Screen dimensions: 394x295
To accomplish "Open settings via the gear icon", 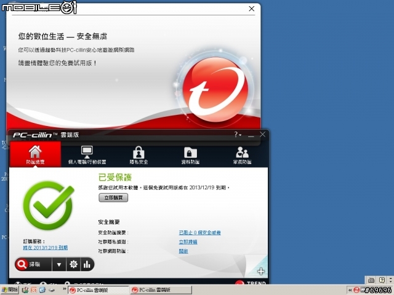I will pos(73,264).
